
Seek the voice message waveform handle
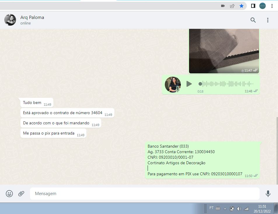200,84
